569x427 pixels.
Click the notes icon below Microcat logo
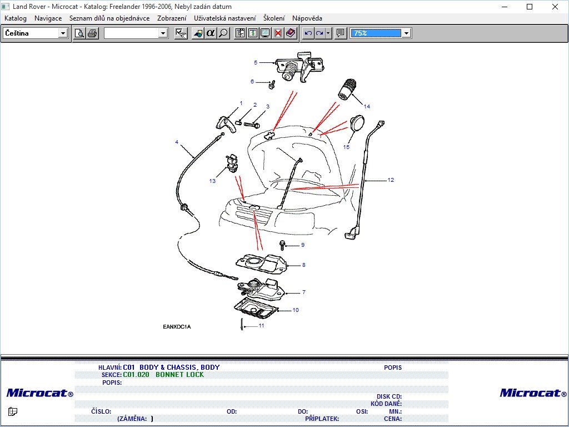coord(13,411)
